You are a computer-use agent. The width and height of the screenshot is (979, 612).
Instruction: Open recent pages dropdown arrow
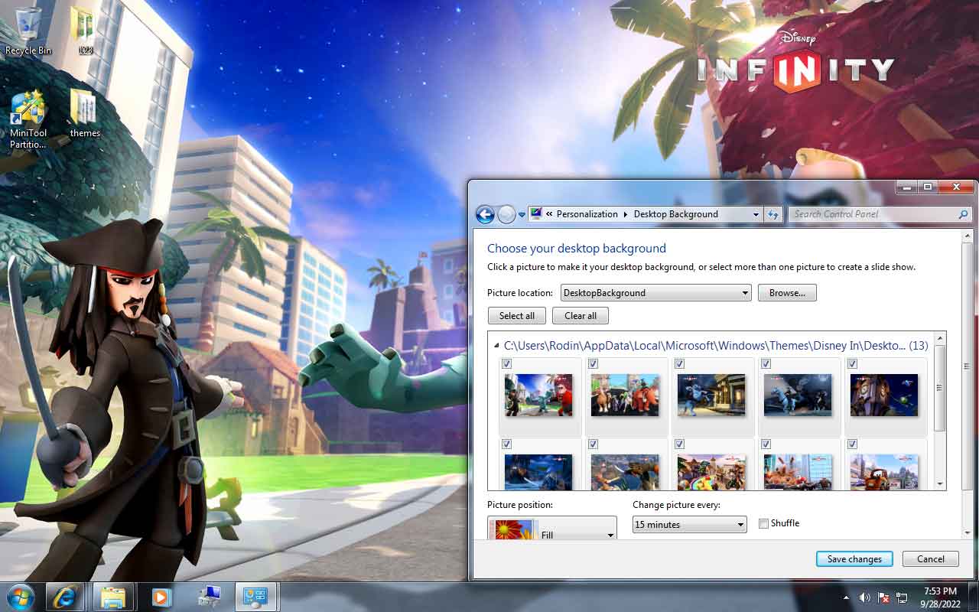click(522, 215)
